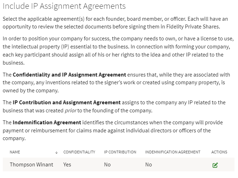Click the CONFIDENTIALITY column header
Viewport: 238px width, 178px height.
(79, 152)
